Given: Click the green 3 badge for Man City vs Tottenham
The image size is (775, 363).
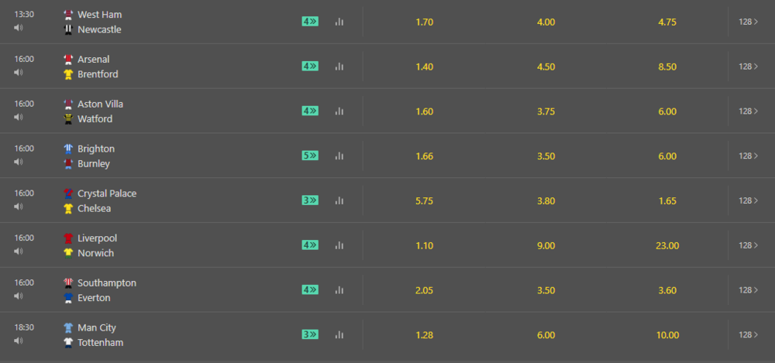Looking at the screenshot, I should (310, 334).
